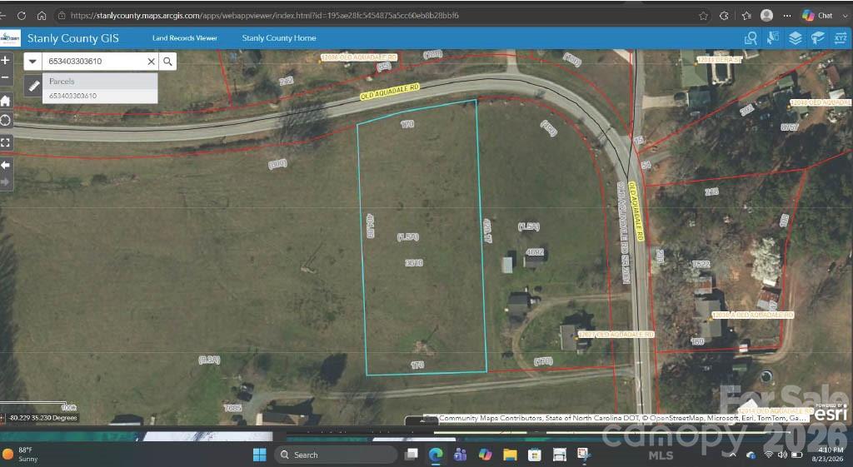This screenshot has height=467, width=853.
Task: Open the Land Records Viewer link
Action: pos(184,38)
